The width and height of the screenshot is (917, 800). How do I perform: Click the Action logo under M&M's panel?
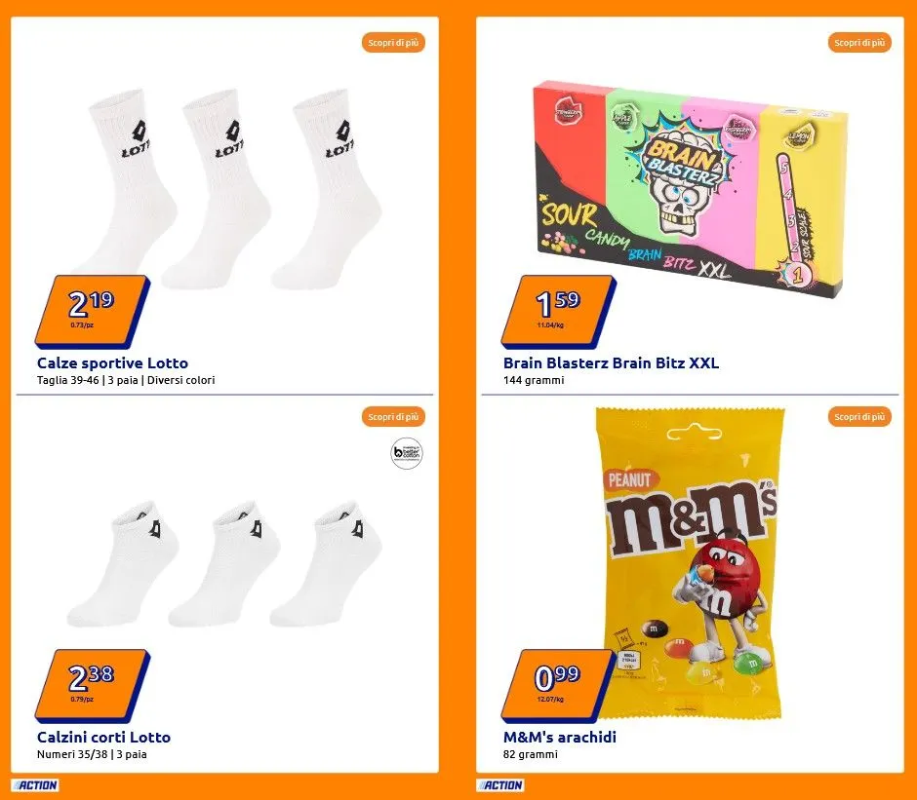coord(500,784)
